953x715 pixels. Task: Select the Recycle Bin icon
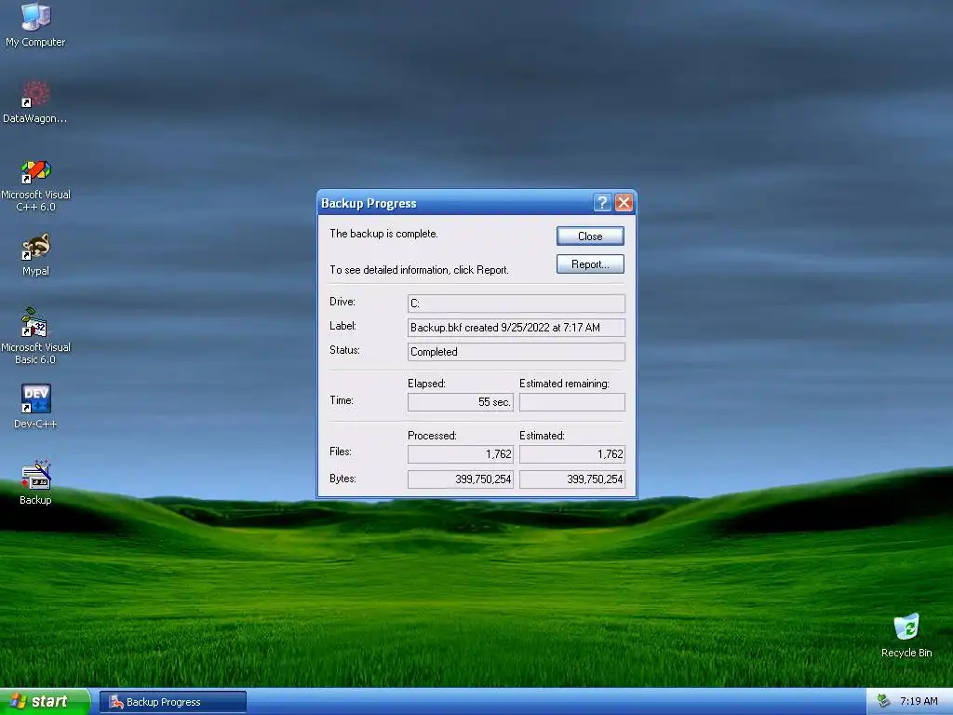tap(906, 635)
